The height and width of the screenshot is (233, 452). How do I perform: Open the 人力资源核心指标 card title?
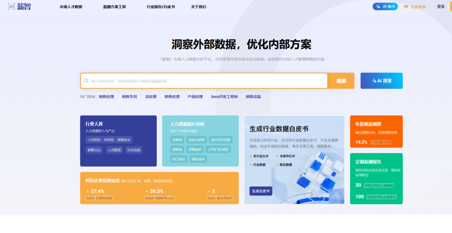point(187,124)
